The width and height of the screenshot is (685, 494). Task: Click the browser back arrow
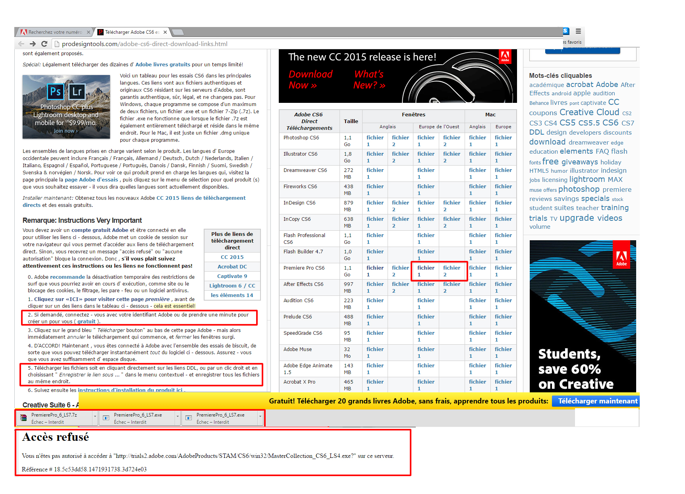(x=21, y=44)
